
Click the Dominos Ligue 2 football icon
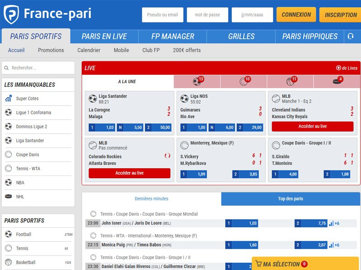click(x=8, y=126)
